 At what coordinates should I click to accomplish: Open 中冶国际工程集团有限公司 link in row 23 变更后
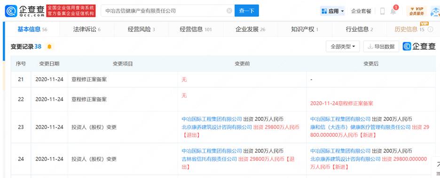340,119
